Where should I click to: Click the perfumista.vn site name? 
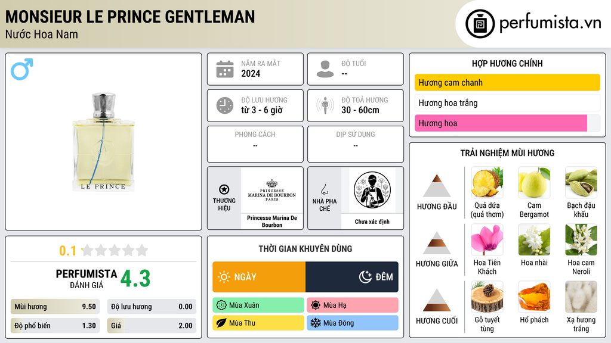(550, 23)
